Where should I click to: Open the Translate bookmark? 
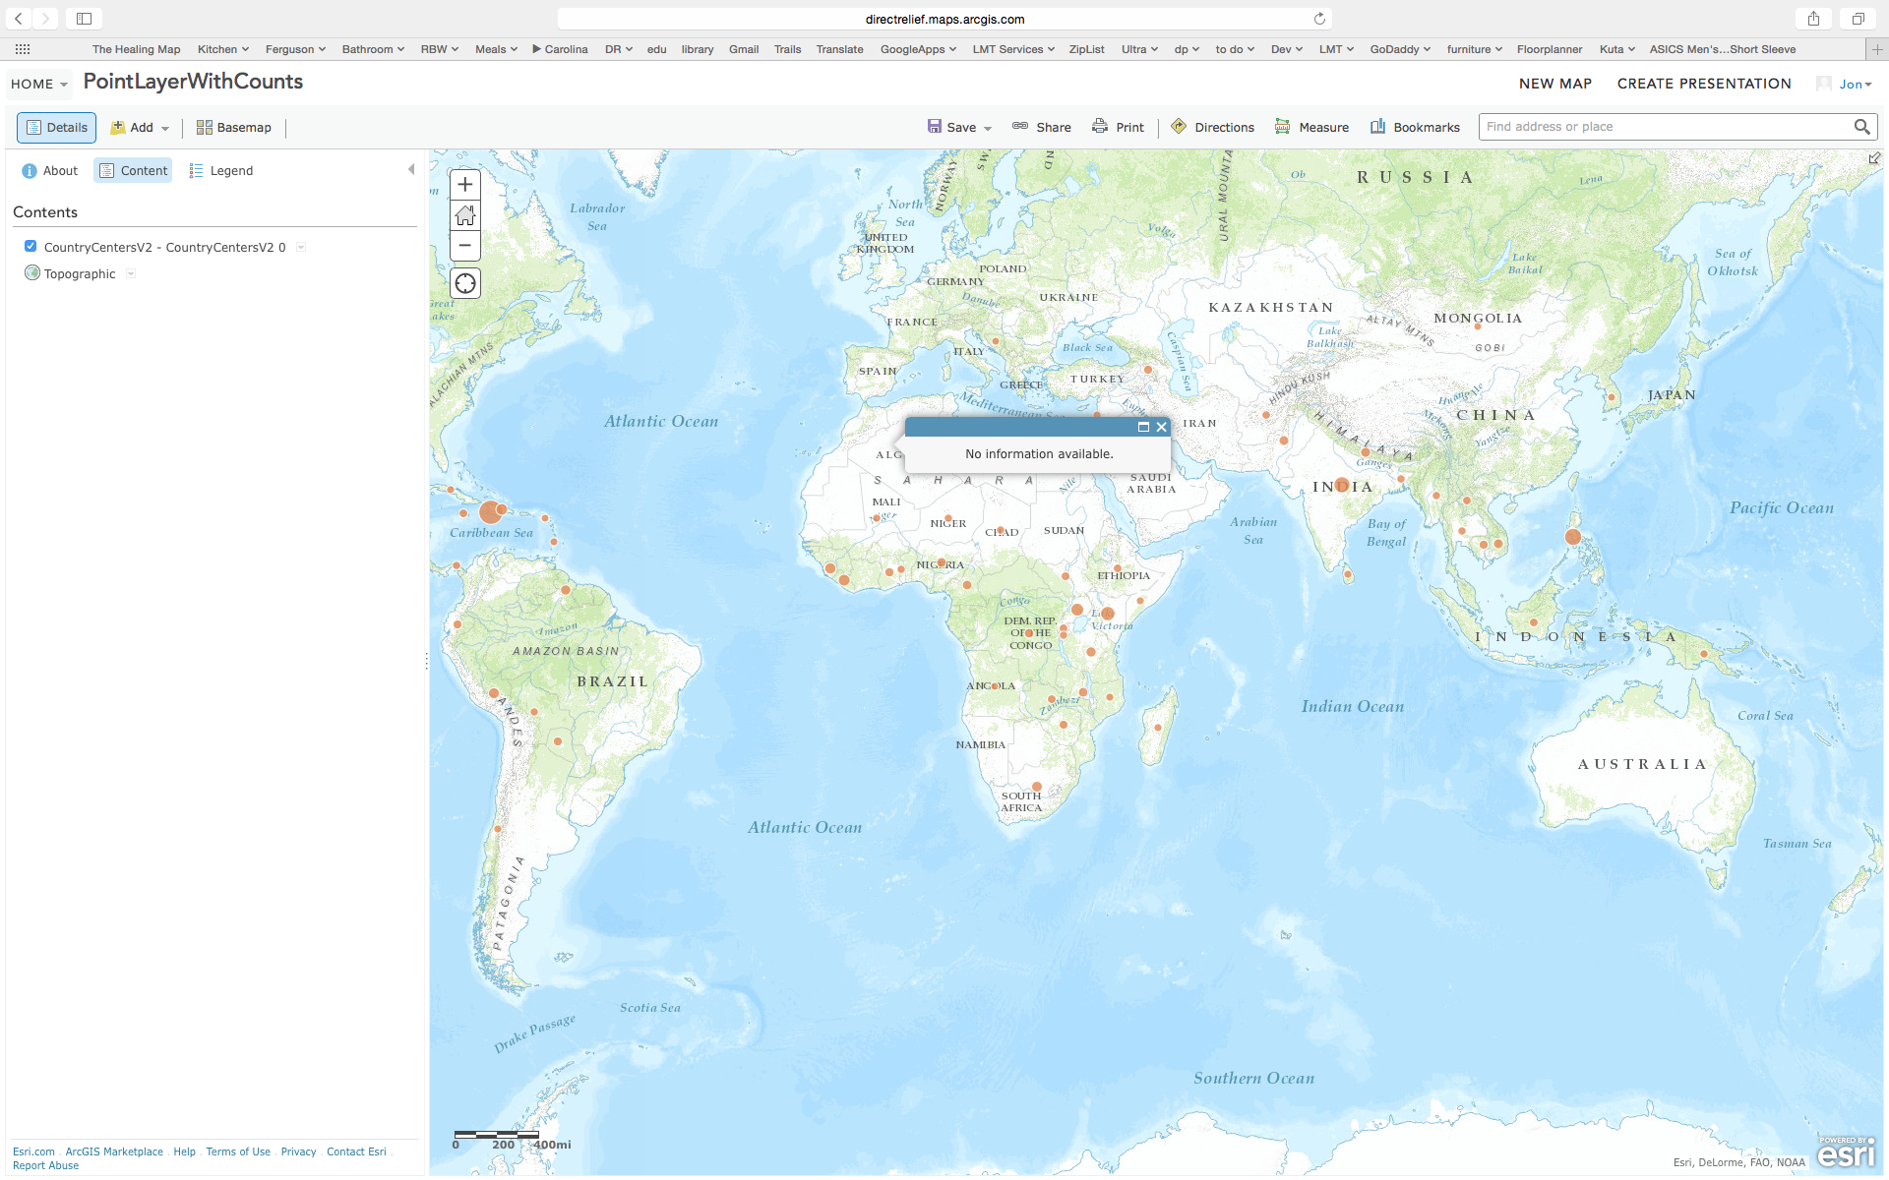point(839,49)
